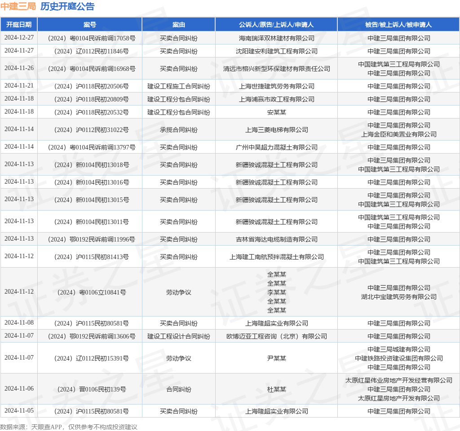Select plaintiff 杜某某
The height and width of the screenshot is (431, 460).
[x=276, y=389]
